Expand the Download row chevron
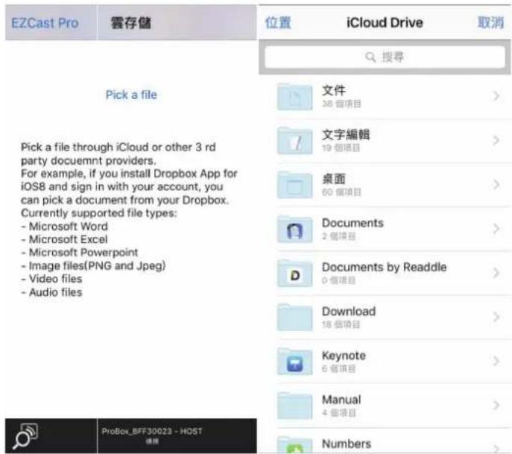 [x=496, y=317]
